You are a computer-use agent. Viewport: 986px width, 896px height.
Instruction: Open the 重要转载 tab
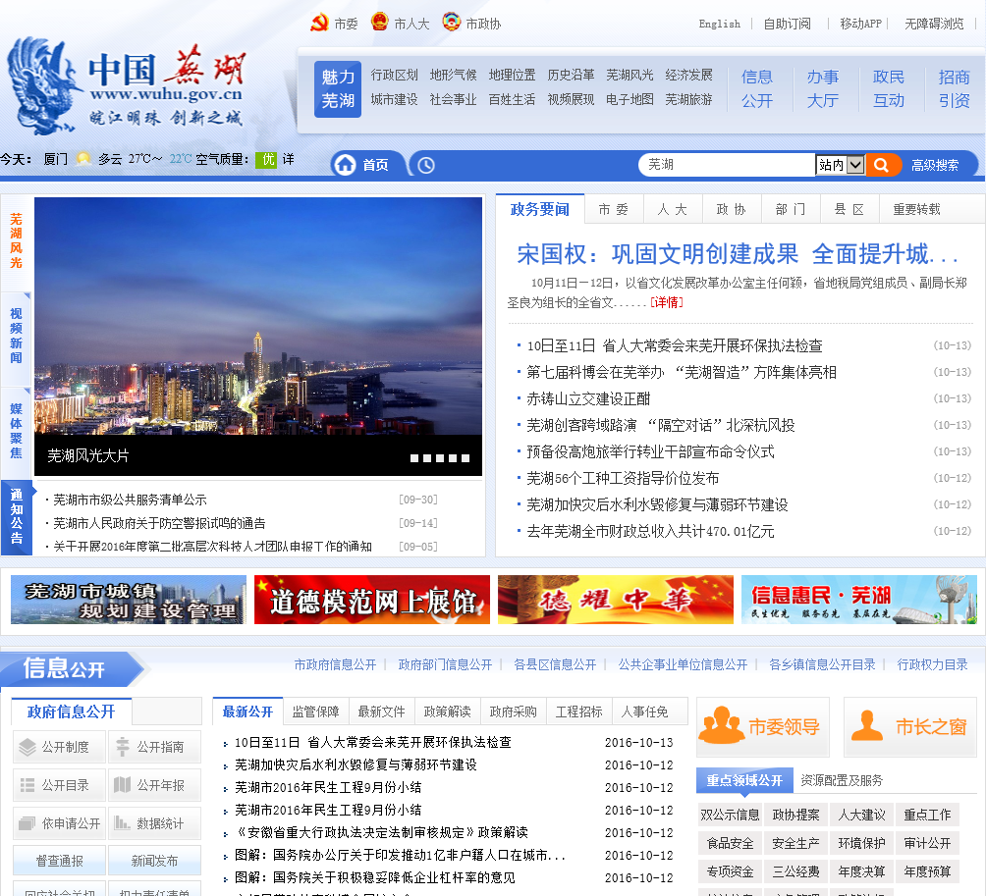pyautogui.click(x=917, y=209)
